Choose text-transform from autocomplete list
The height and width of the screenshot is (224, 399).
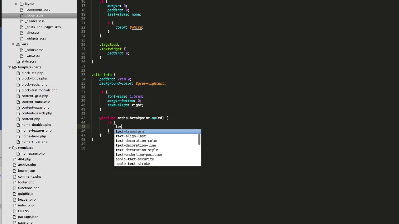pyautogui.click(x=157, y=132)
